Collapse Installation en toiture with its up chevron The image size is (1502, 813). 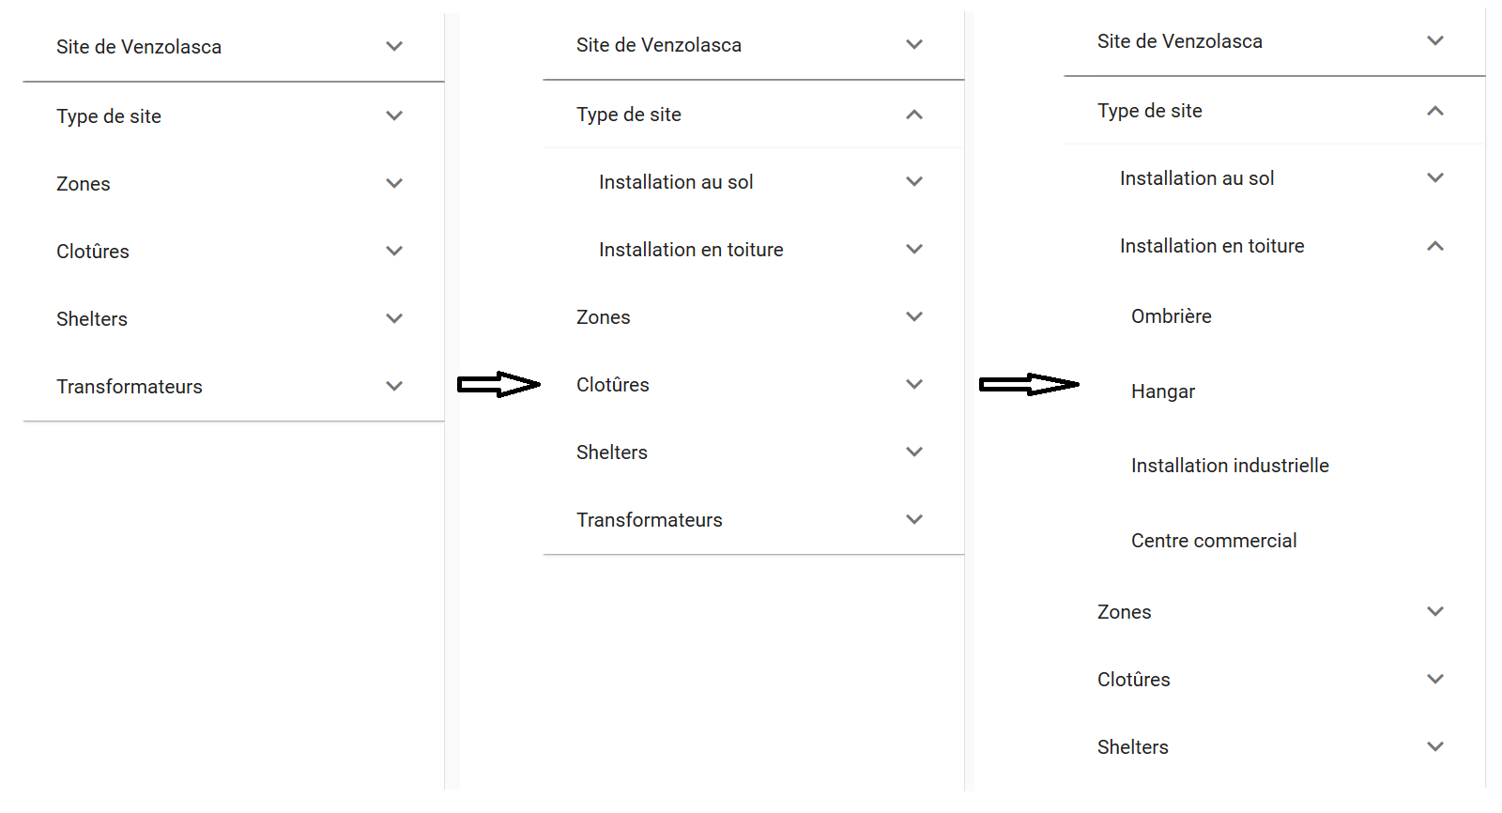tap(1434, 246)
